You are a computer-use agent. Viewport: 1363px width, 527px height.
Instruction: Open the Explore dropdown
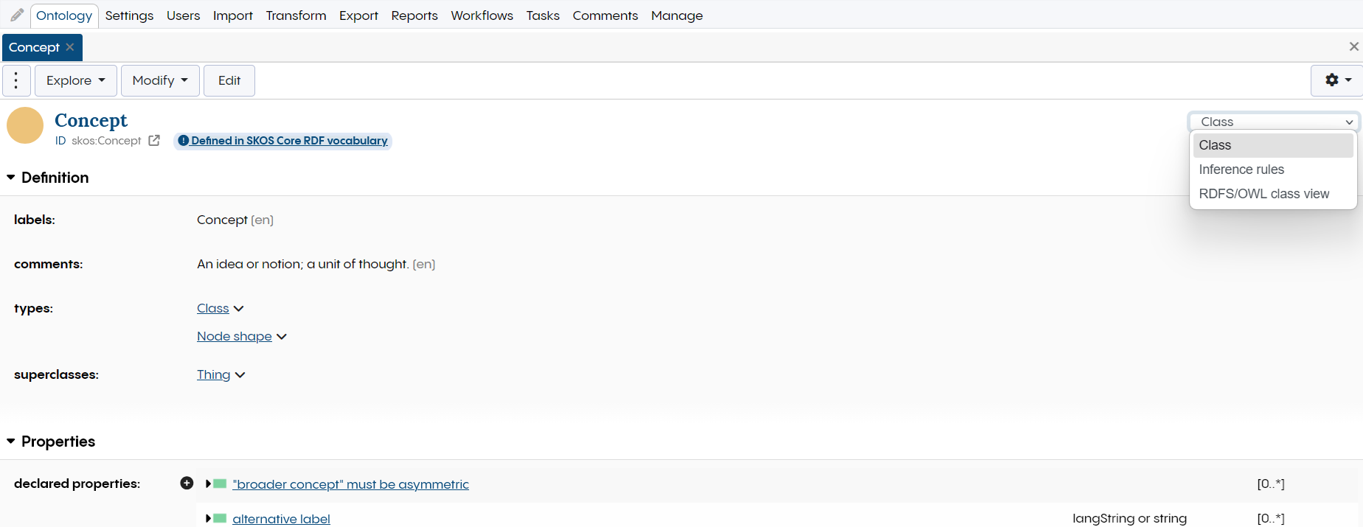click(75, 80)
